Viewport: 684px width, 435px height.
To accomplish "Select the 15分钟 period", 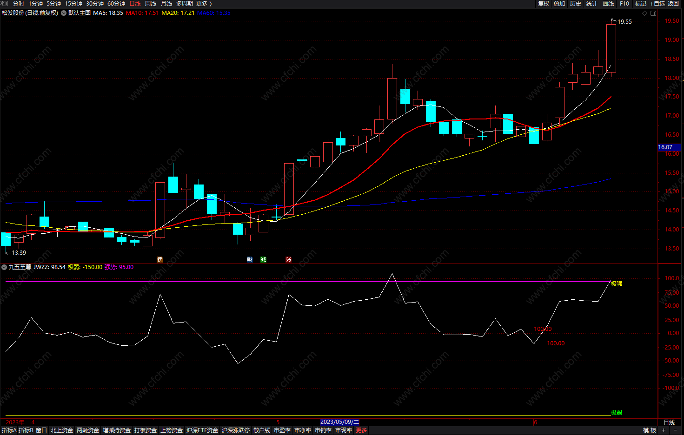I will 73,4.
